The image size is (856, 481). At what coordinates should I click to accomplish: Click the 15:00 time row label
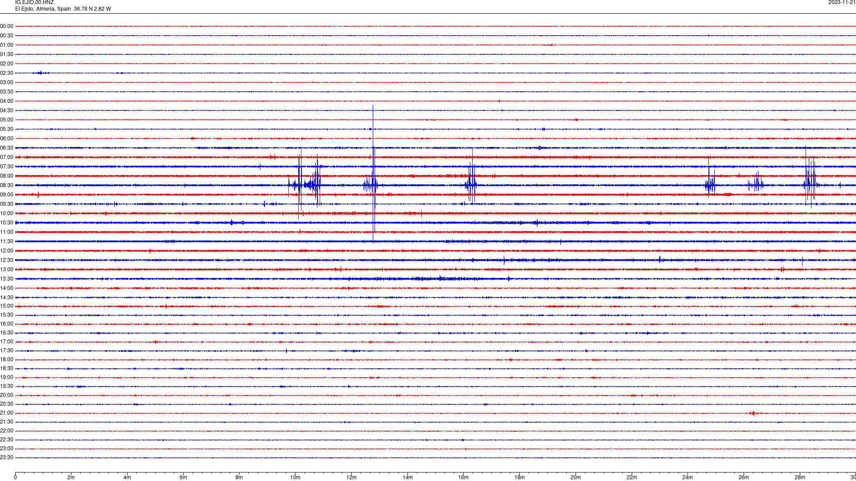(x=7, y=306)
